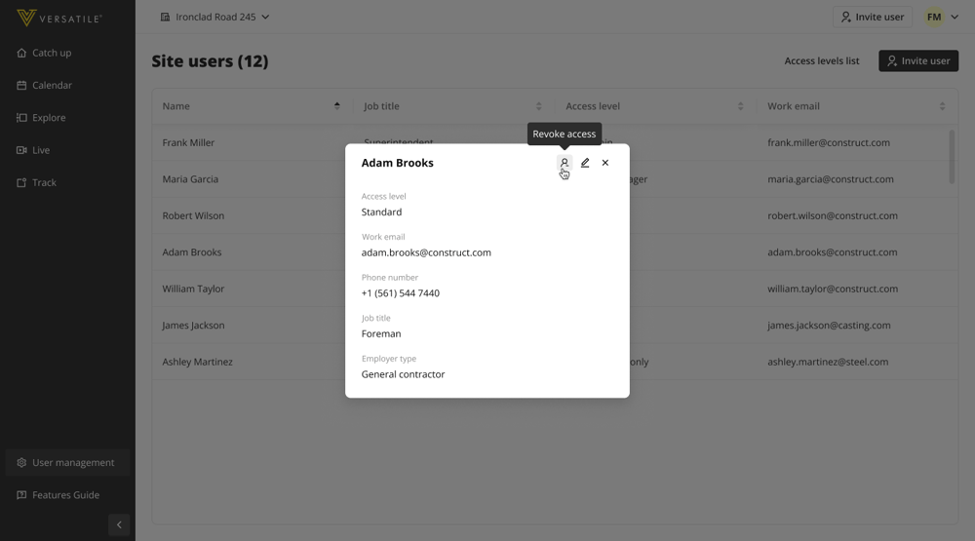This screenshot has width=975, height=541.
Task: Open the FM profile menu
Action: tap(942, 17)
